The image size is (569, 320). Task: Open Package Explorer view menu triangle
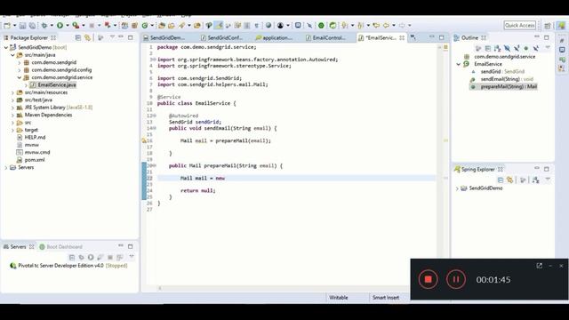(112, 37)
